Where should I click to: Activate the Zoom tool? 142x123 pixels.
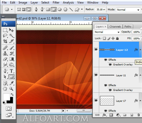point(11,89)
